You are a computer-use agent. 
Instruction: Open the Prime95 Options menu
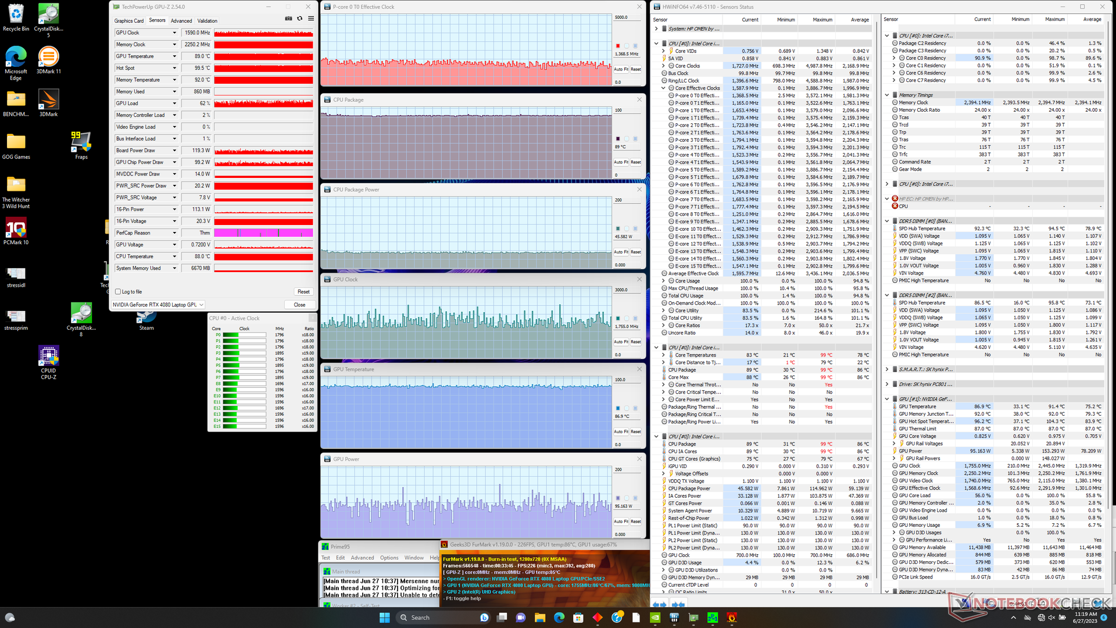click(389, 558)
